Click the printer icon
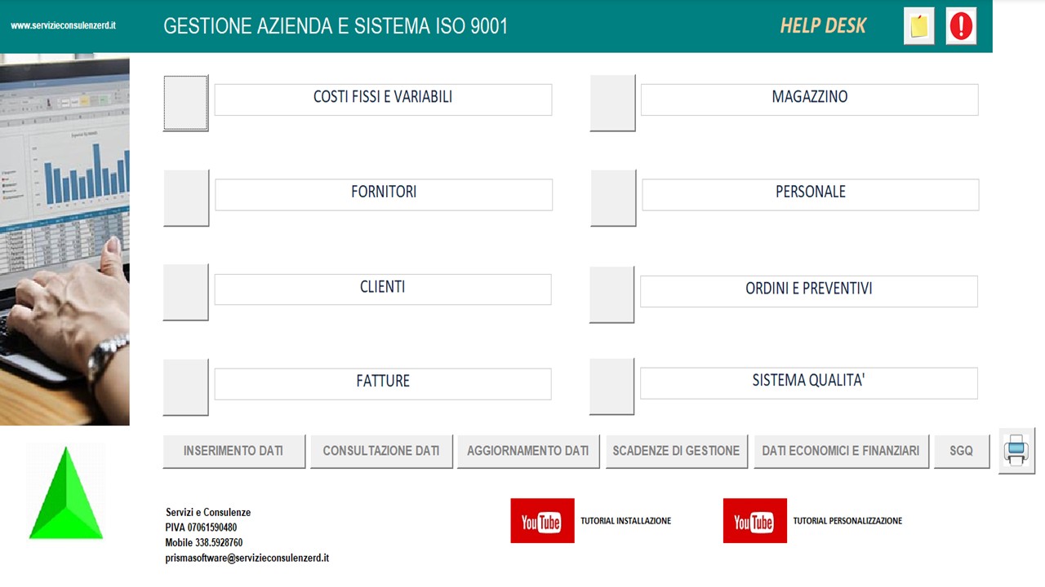 coord(1016,450)
